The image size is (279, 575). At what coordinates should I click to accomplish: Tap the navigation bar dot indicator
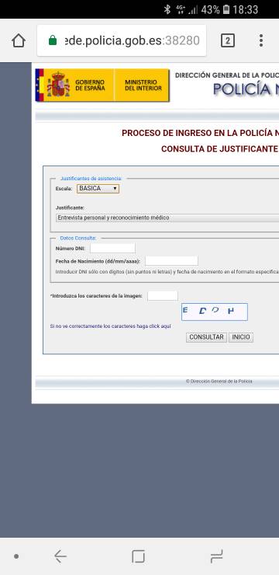(16, 556)
